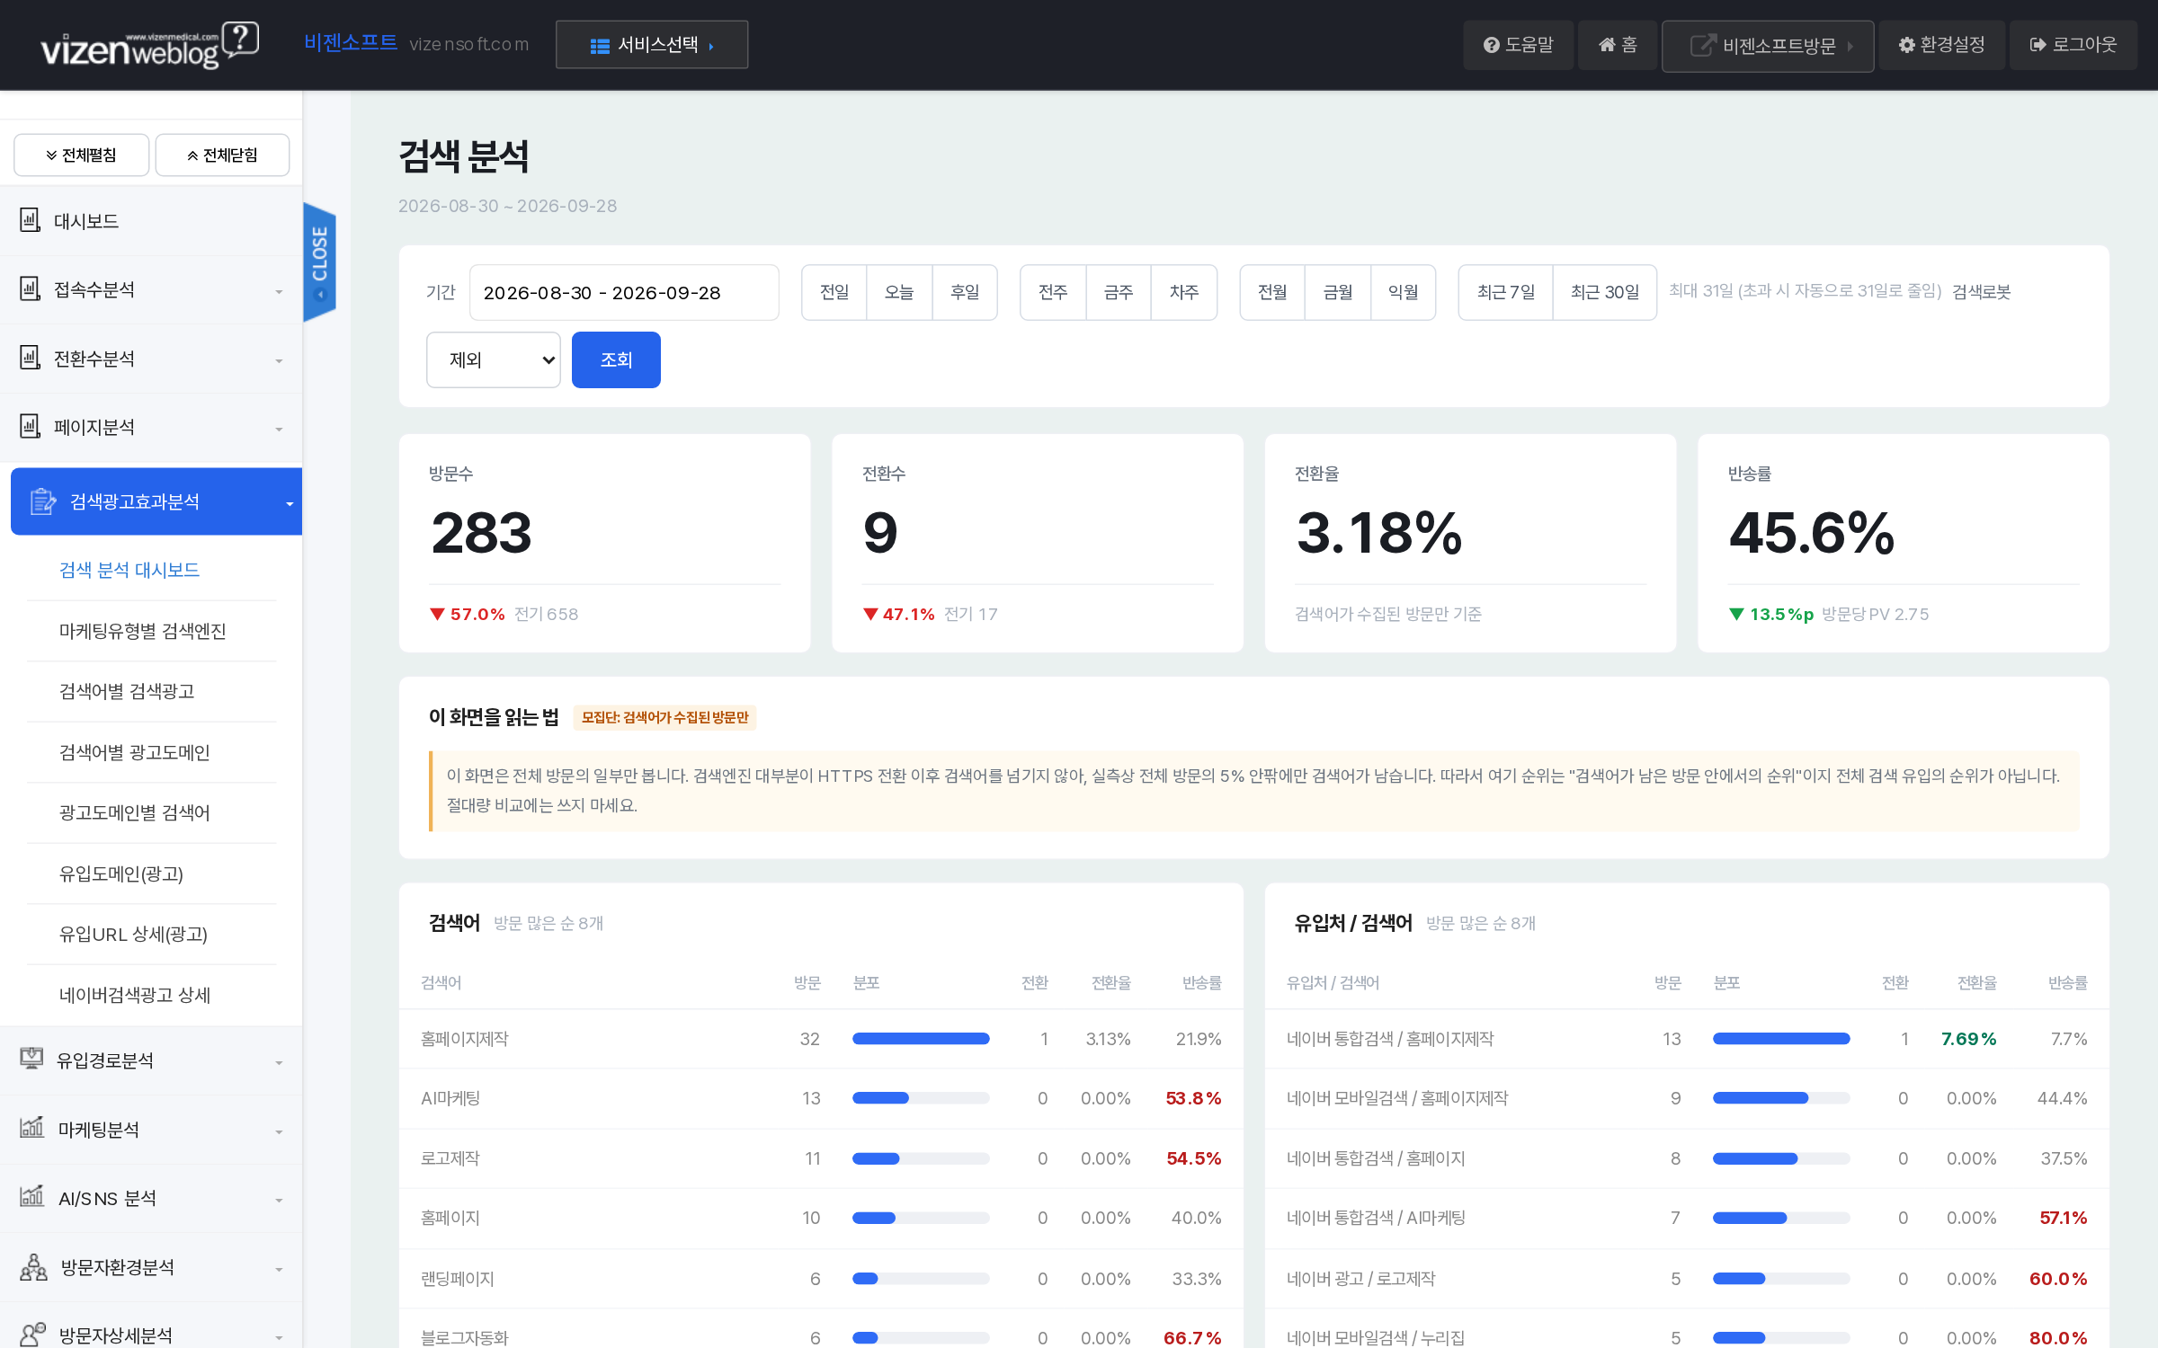This screenshot has height=1348, width=2158.
Task: Click the 비젠소프트 site link
Action: tap(351, 42)
